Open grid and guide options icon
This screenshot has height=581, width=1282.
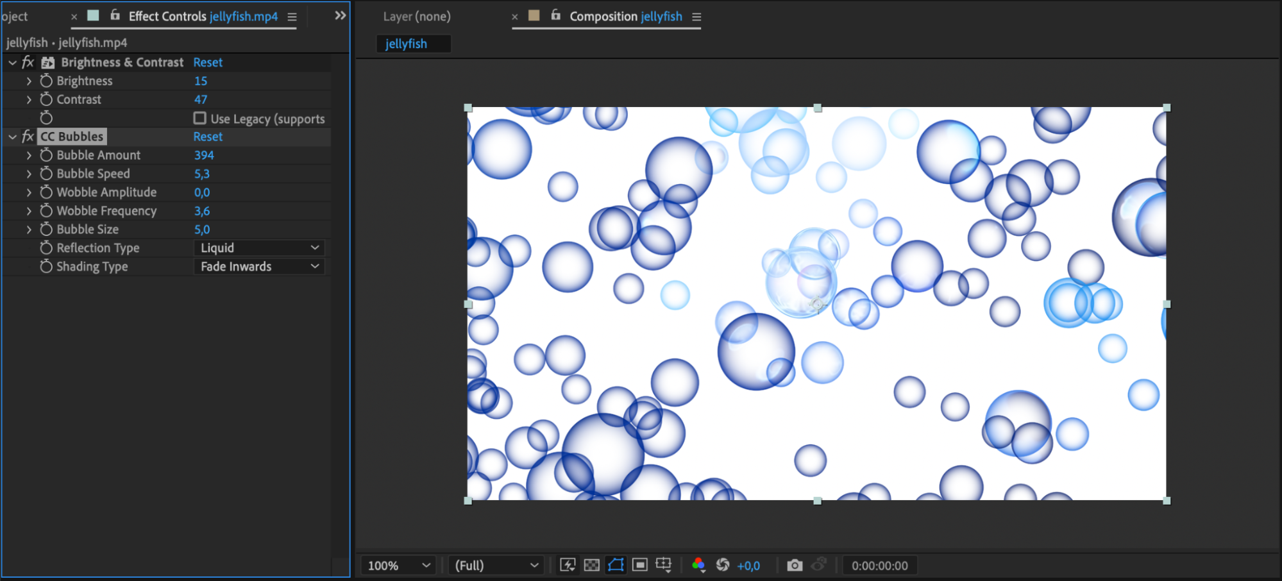[663, 565]
